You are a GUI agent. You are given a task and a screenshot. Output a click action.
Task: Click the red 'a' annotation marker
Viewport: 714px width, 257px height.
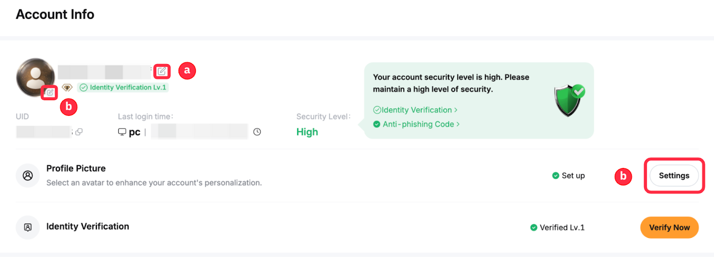187,70
